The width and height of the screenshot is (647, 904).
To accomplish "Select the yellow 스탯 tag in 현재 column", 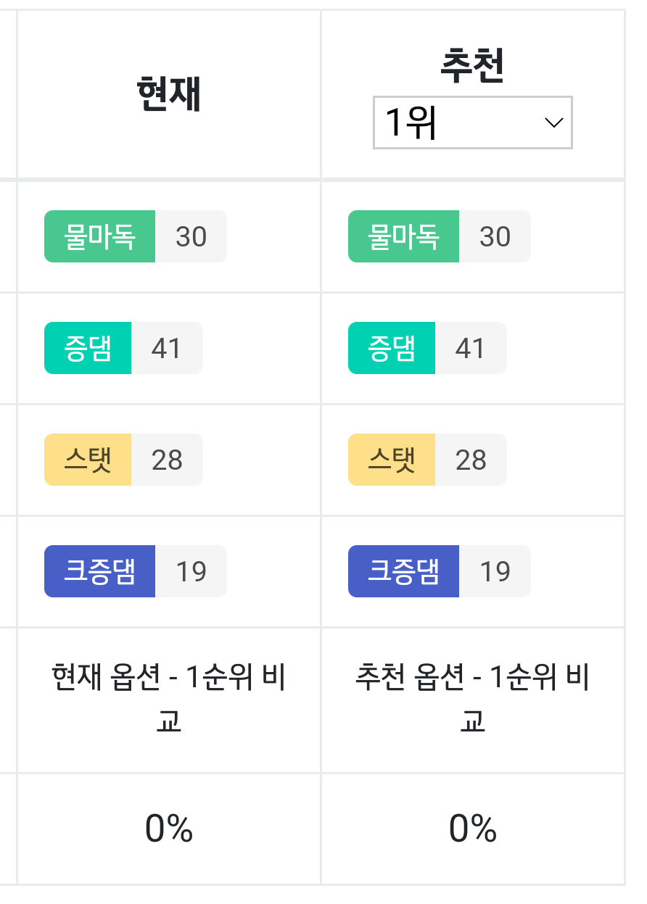I will [88, 460].
